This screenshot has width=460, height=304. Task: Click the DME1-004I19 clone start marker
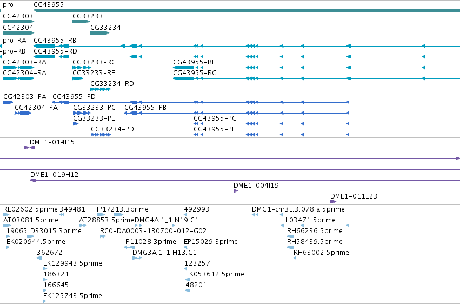[x=236, y=191]
